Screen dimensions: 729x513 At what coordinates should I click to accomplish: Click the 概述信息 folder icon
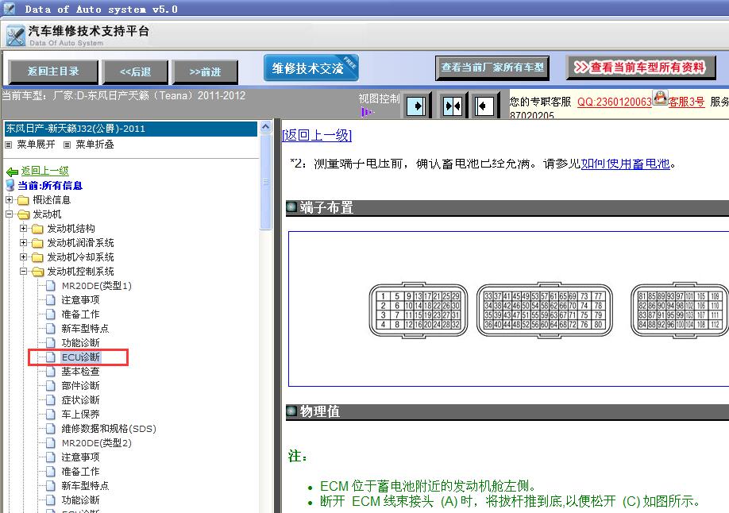coord(23,200)
